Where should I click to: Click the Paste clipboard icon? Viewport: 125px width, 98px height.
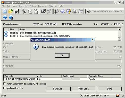point(36,11)
